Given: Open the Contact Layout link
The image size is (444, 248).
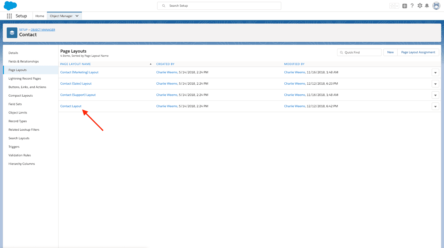Looking at the screenshot, I should 71,106.
